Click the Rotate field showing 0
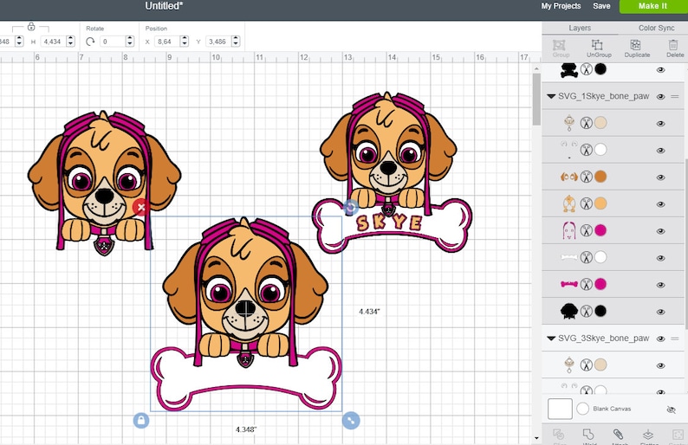This screenshot has width=688, height=445. click(x=113, y=42)
